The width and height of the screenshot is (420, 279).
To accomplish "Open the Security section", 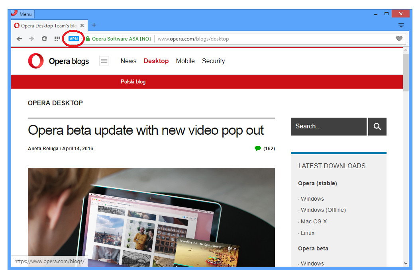I will pyautogui.click(x=214, y=61).
